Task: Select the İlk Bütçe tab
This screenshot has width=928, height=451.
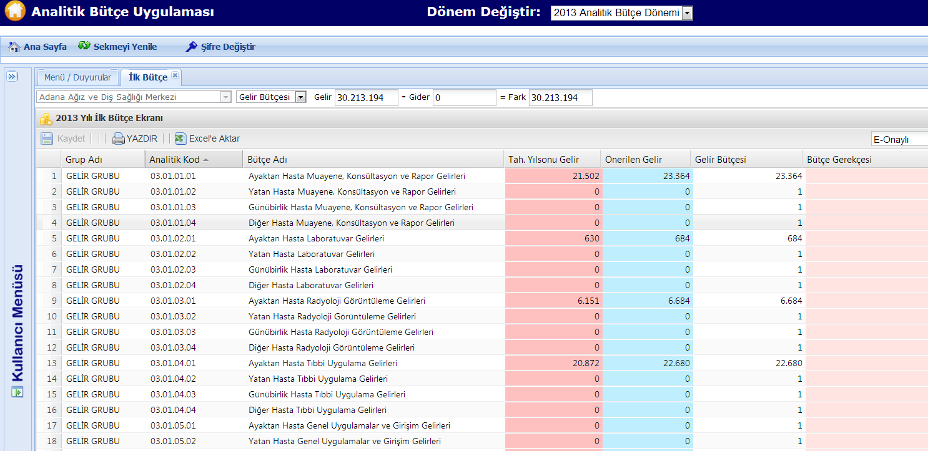Action: (x=148, y=77)
